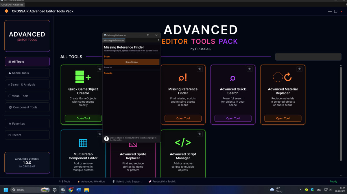
Task: Select the Component Tools category
Action: click(27, 107)
